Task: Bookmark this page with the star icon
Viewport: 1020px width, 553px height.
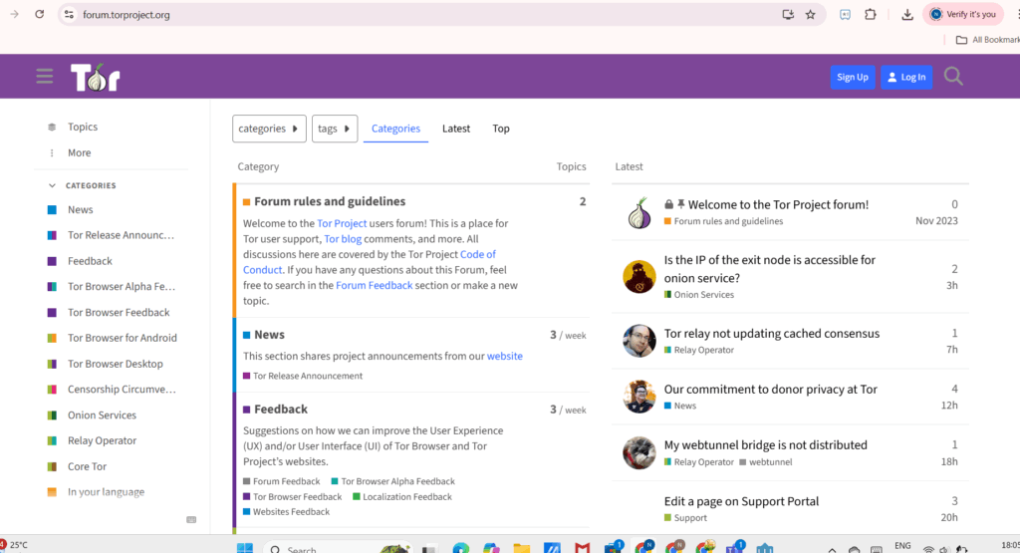Action: 811,14
